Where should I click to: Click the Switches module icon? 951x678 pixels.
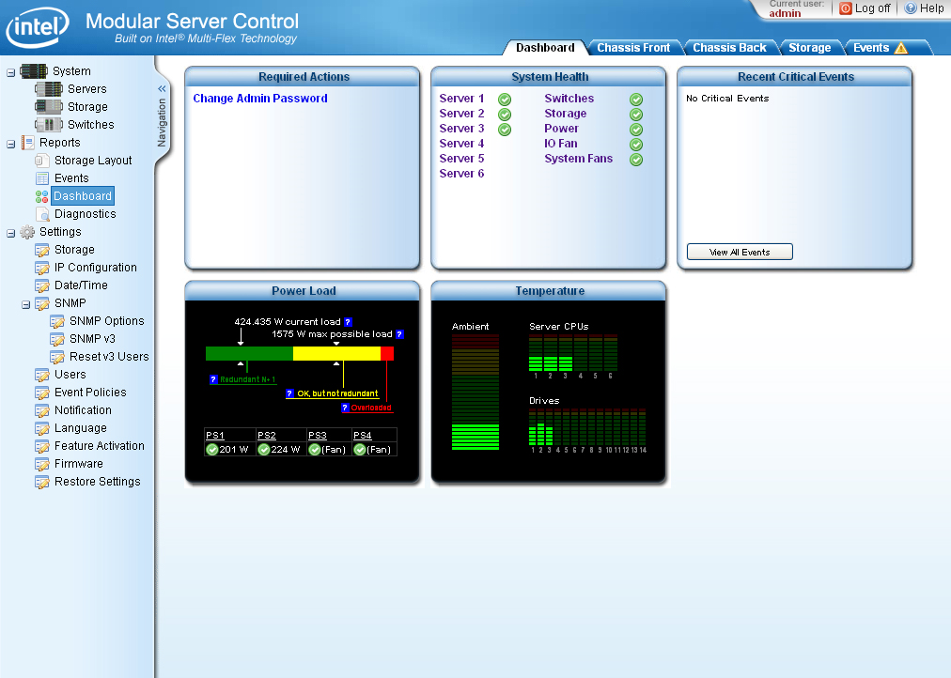pos(49,125)
